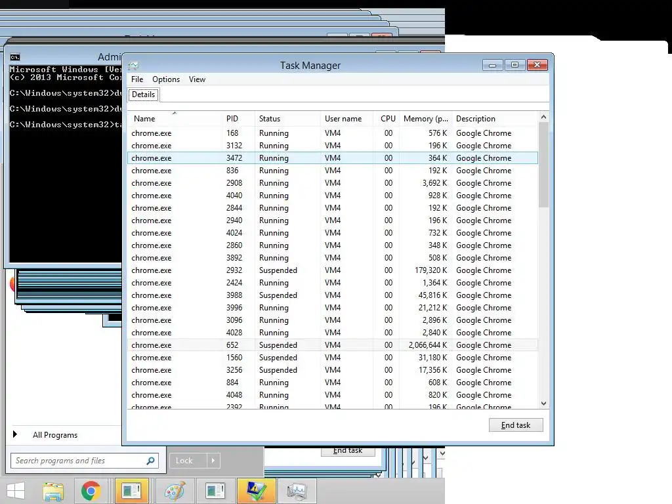Image resolution: width=672 pixels, height=504 pixels.
Task: Select chrome.exe row with PID 3996
Action: (333, 308)
